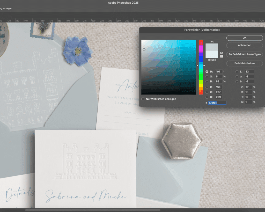Click the blue field showing 209

click(219, 97)
